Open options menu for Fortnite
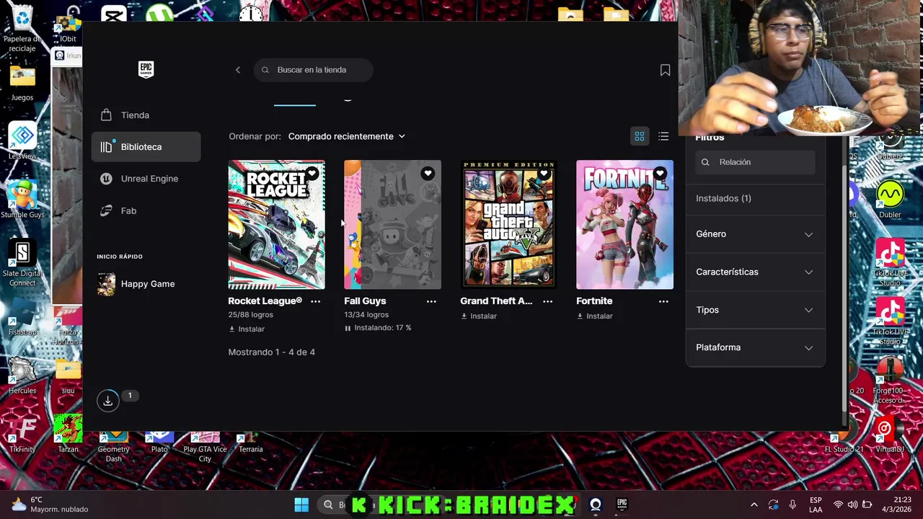The image size is (923, 519). (x=663, y=301)
